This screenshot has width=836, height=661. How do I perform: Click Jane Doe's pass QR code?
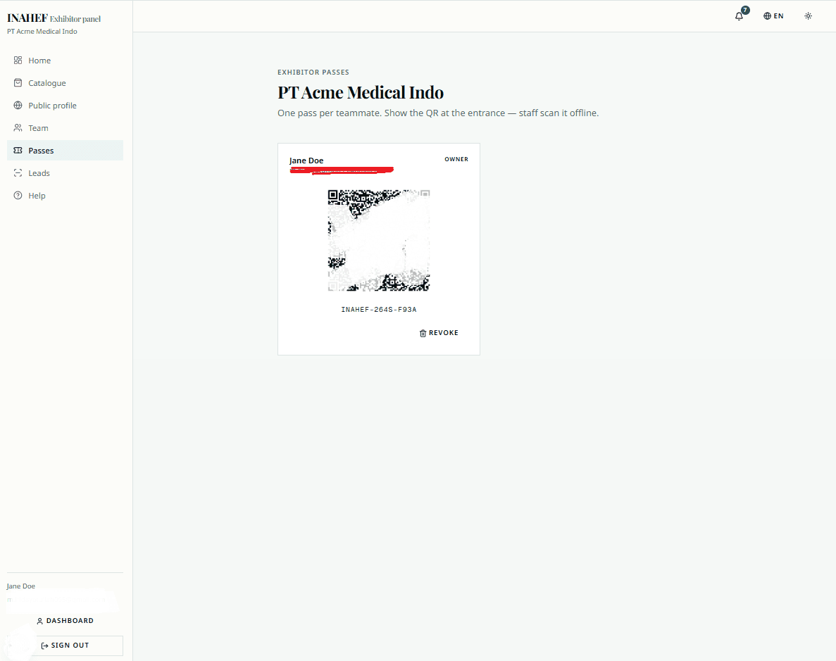(x=378, y=241)
